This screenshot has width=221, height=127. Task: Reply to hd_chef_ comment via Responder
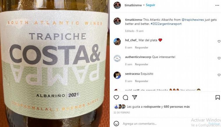142,48
